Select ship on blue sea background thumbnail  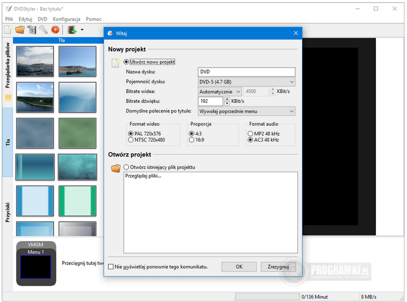pyautogui.click(x=78, y=61)
